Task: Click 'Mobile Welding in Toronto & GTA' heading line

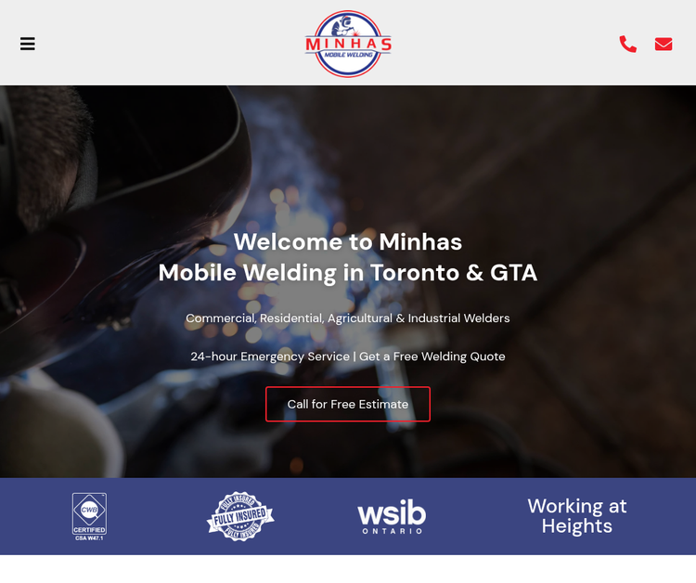Action: 348,272
